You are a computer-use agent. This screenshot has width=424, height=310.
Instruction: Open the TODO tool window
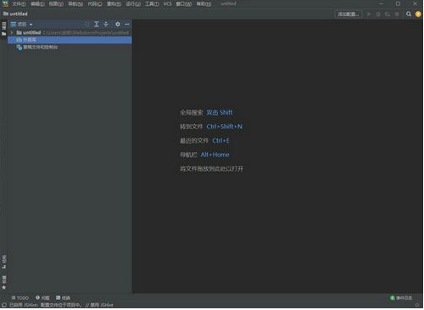(20, 298)
